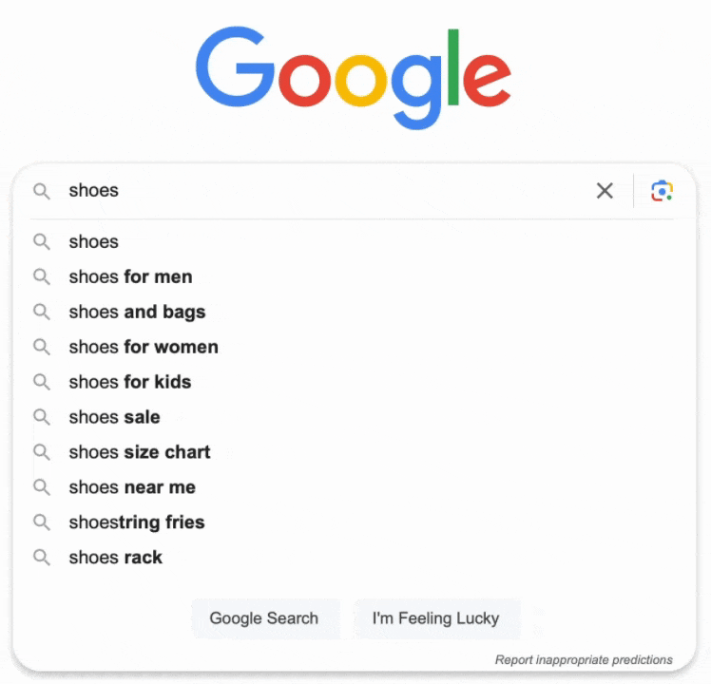Click the I'm Feeling Lucky button
711x684 pixels.
coord(436,618)
